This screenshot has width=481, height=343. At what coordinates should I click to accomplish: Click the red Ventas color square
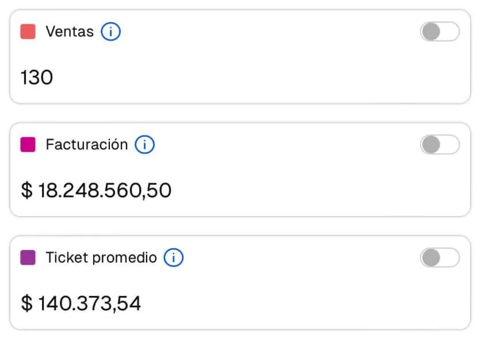28,32
